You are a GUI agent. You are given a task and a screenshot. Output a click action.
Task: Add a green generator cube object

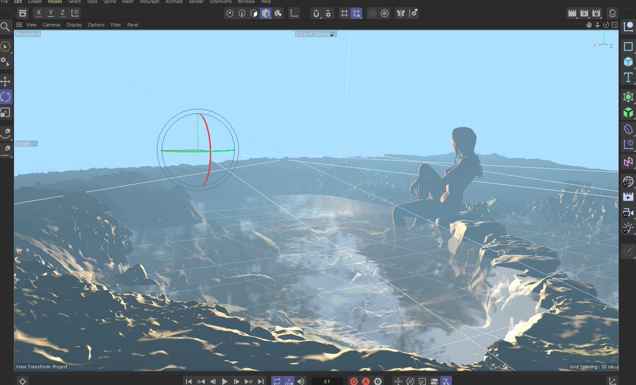click(x=628, y=112)
